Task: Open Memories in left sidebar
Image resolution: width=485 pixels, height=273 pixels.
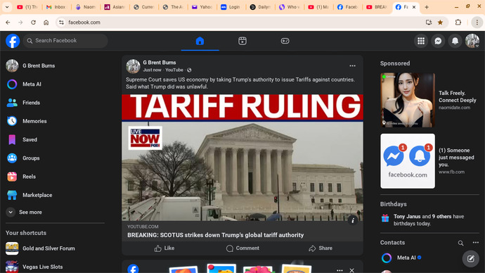Action: (55, 121)
